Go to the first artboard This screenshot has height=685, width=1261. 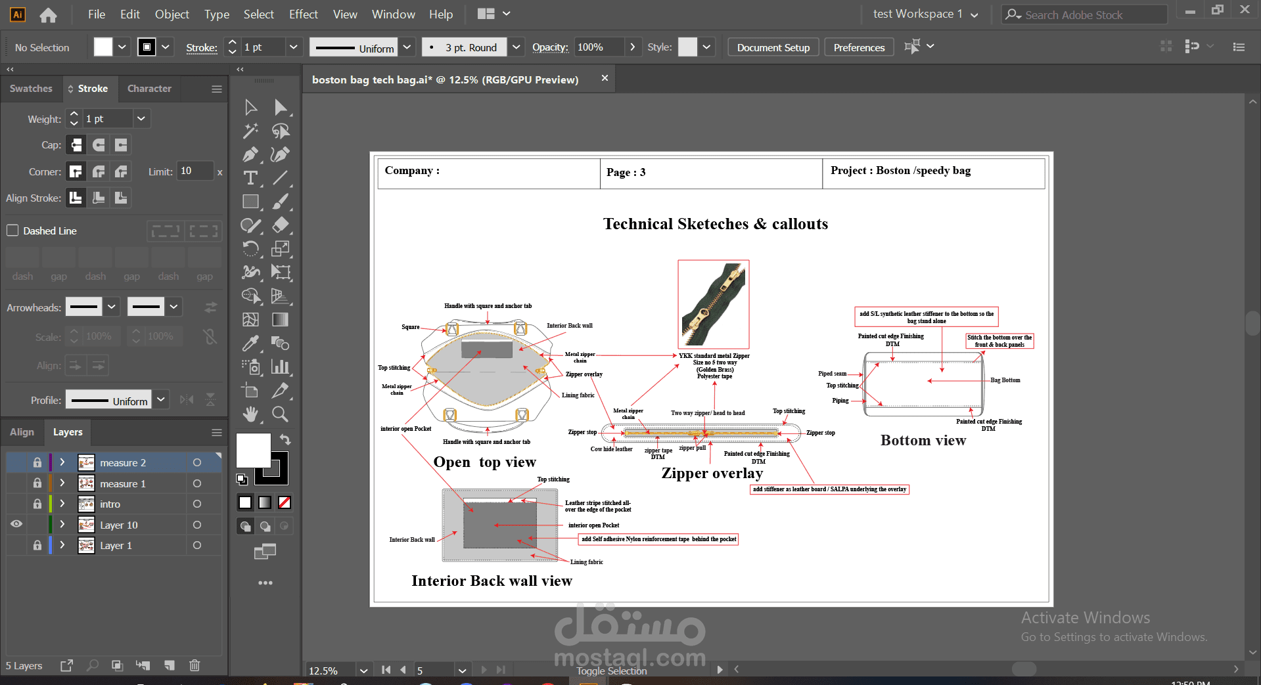[x=386, y=670]
